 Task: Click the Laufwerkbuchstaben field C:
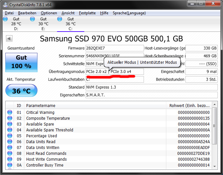(115, 79)
